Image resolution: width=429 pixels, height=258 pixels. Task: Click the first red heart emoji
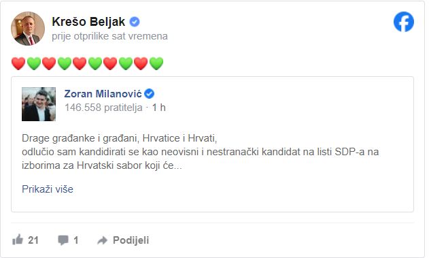coord(18,63)
